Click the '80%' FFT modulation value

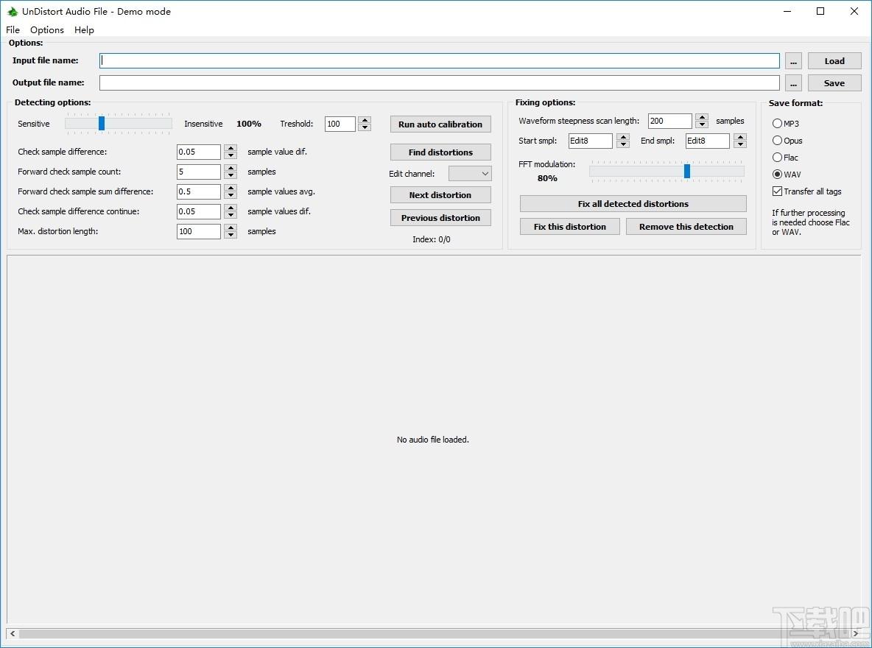point(547,178)
